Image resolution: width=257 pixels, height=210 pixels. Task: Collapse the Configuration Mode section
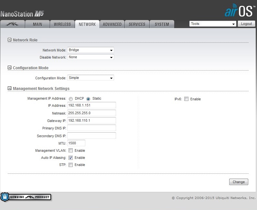tap(9, 68)
